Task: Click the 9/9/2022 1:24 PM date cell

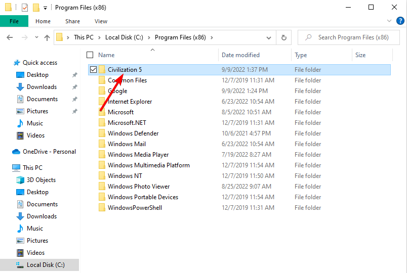Action: (x=245, y=91)
